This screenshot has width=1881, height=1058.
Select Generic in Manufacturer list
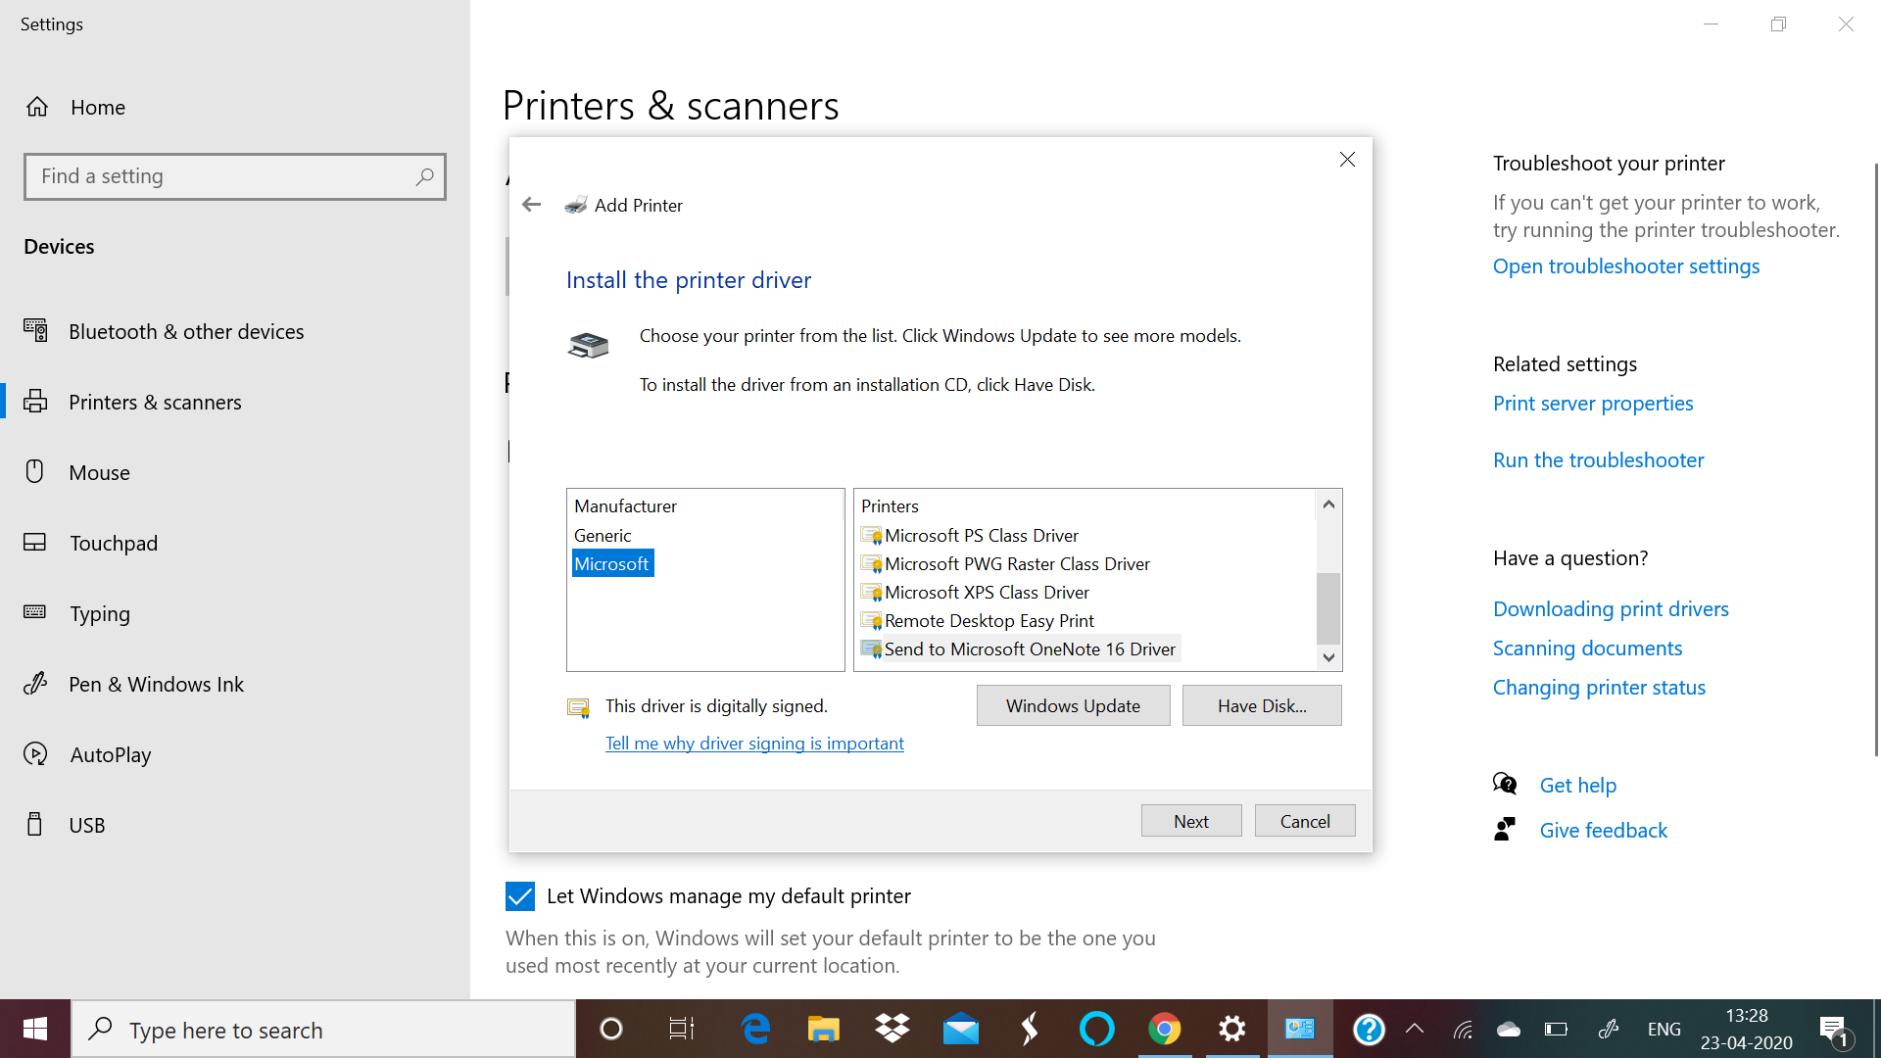click(602, 535)
